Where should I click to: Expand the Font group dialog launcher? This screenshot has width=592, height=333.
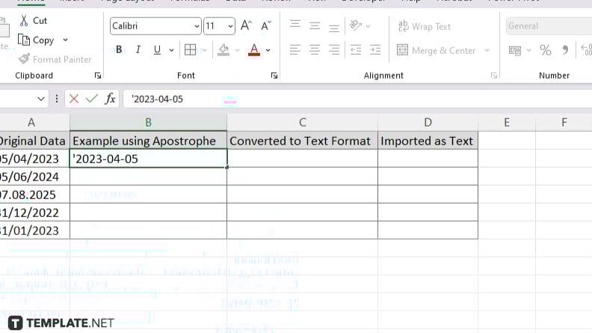pos(274,76)
